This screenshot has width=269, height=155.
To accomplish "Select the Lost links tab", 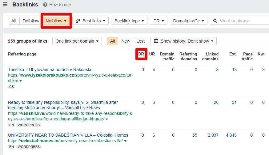I will pyautogui.click(x=141, y=41).
